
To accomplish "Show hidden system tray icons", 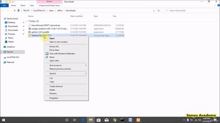I will (x=184, y=120).
